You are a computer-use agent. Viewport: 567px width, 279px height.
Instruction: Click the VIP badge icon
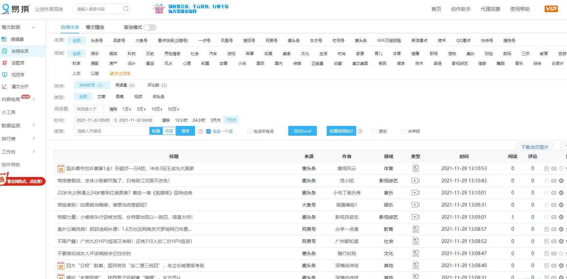[551, 9]
